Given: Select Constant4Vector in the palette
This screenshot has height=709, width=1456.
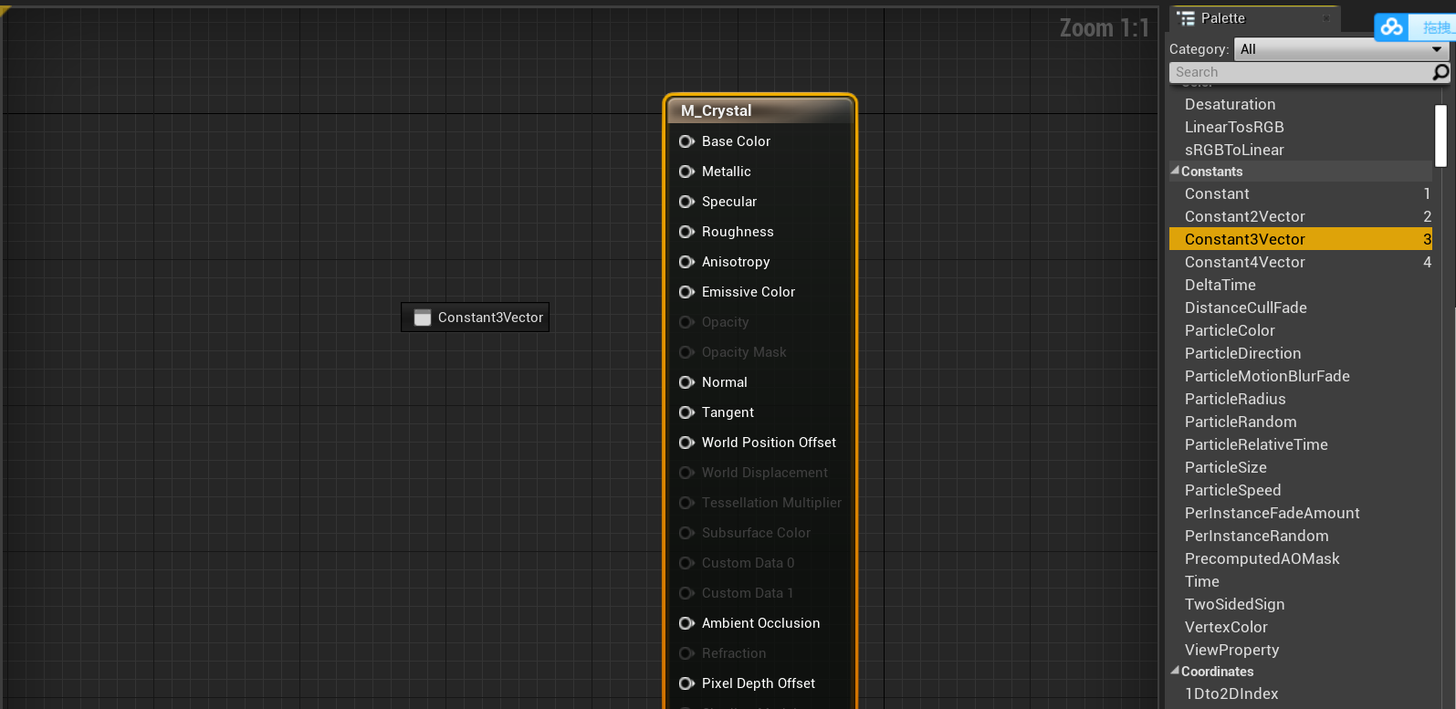Looking at the screenshot, I should 1301,262.
